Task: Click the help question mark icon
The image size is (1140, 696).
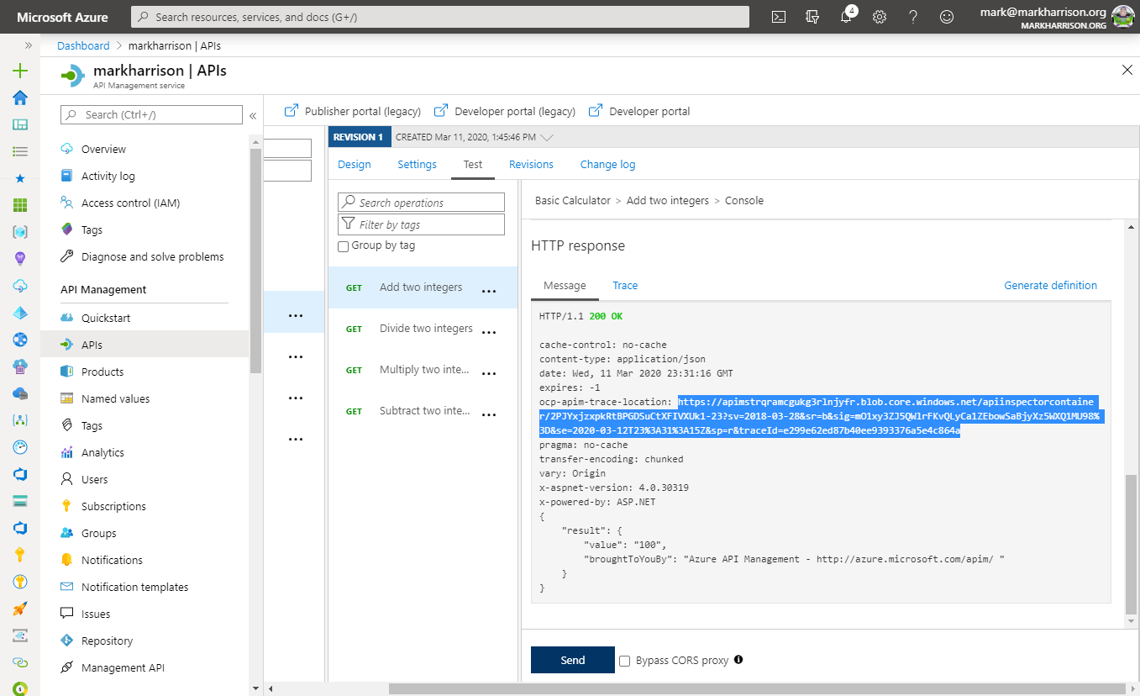Action: 912,17
